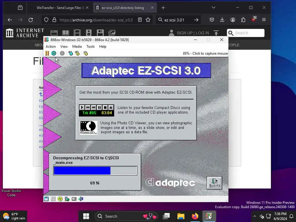This screenshot has width=296, height=222.
Task: Click uBlock extension icon with badge 5
Action: pyautogui.click(x=254, y=19)
